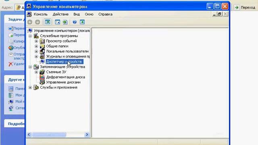Minimize the inner MMC child window

[214, 14]
